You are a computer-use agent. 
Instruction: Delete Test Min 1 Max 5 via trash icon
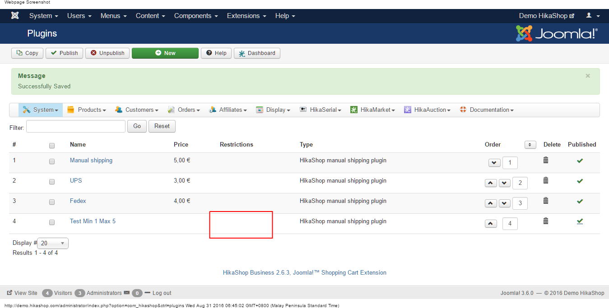546,221
